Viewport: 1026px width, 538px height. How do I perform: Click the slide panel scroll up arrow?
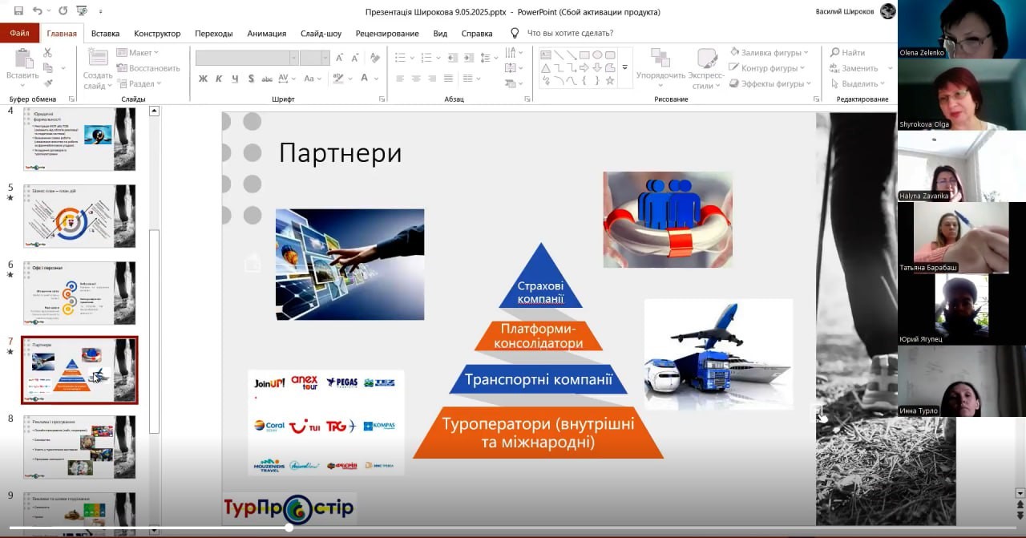tap(155, 111)
